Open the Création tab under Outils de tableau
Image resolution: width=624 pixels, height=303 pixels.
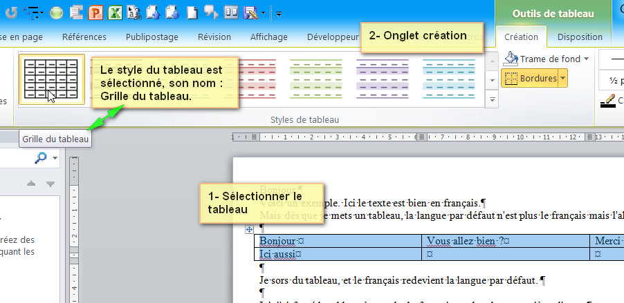[x=522, y=37]
